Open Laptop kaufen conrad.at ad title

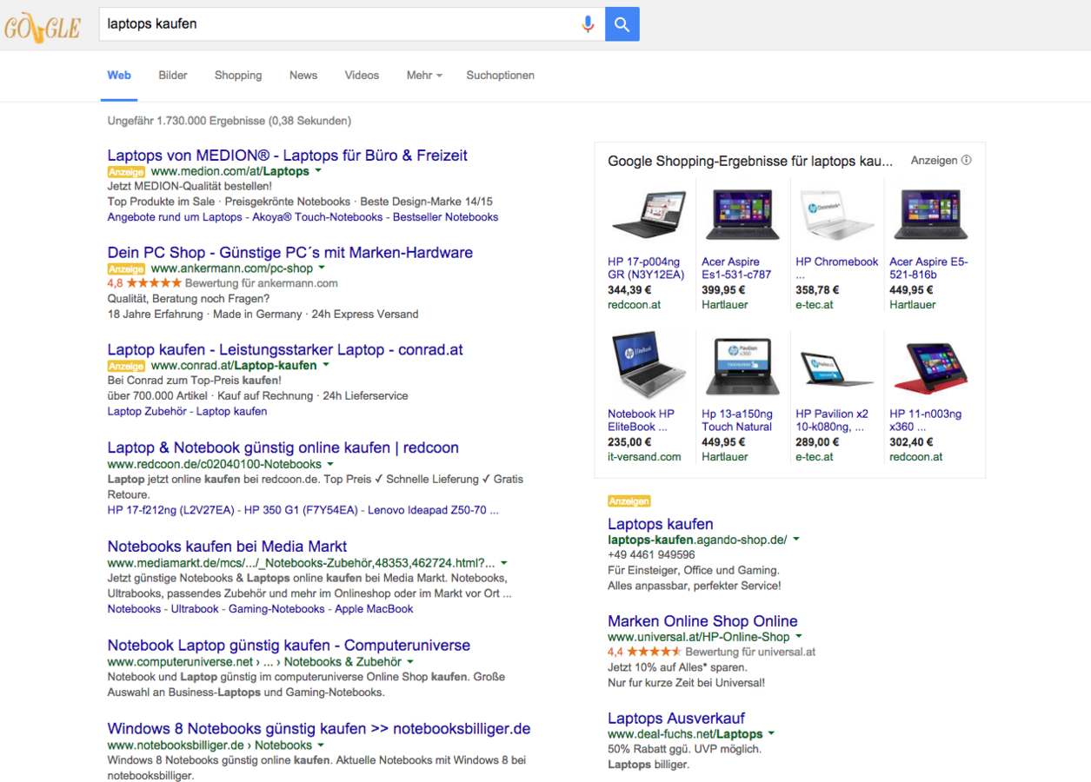point(285,350)
